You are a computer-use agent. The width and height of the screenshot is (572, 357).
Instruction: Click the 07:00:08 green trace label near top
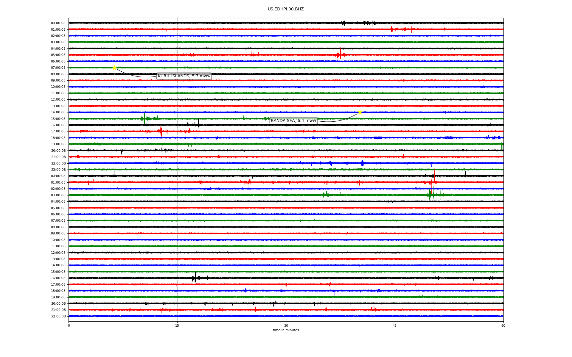(58, 68)
